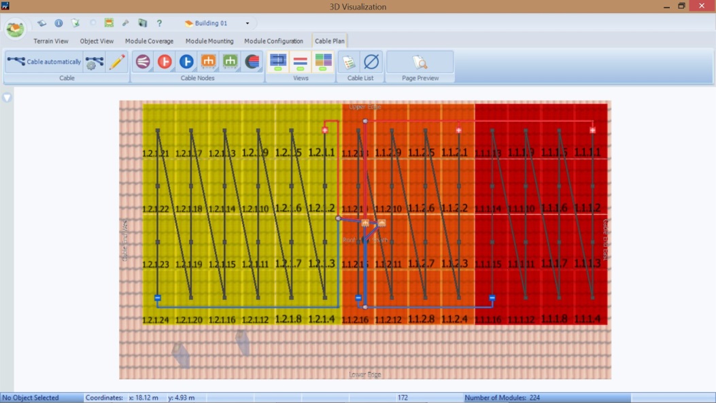Image resolution: width=716 pixels, height=403 pixels.
Task: Click the Cable automatically button
Action: (x=44, y=62)
